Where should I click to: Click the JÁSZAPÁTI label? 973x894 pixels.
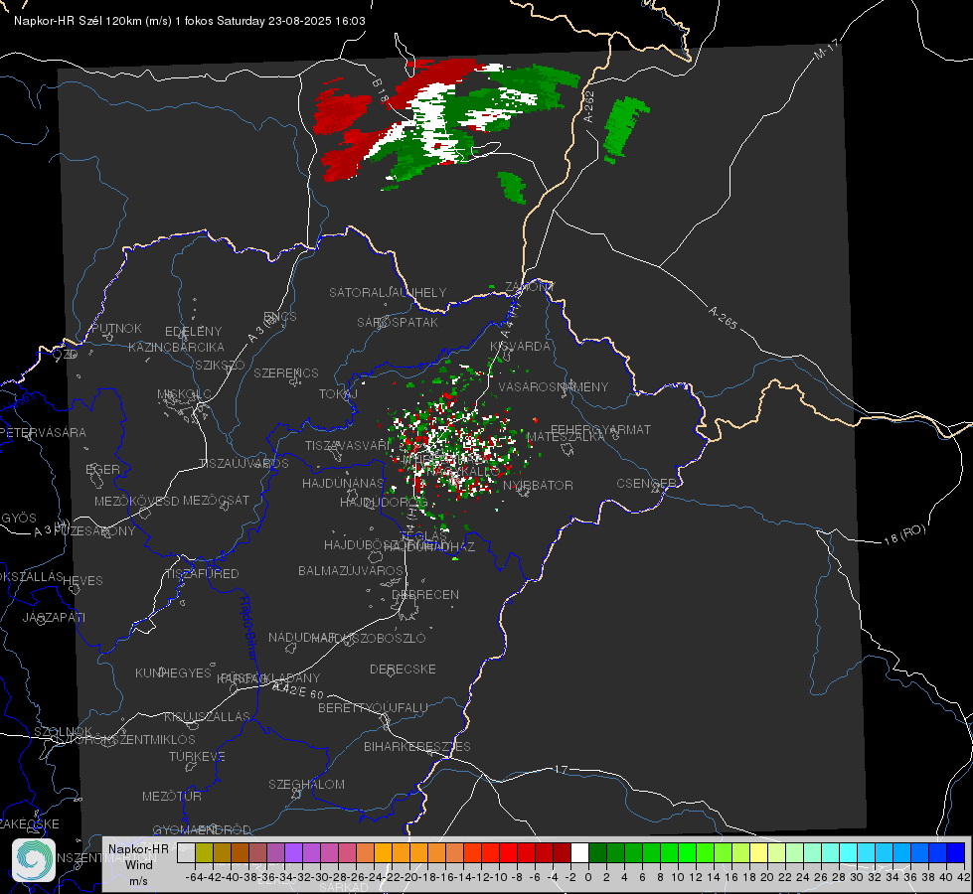point(54,617)
